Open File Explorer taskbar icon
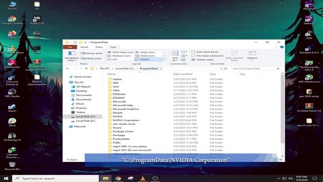 [105, 178]
